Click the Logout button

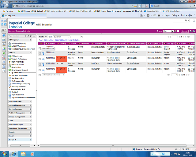[x=184, y=31]
